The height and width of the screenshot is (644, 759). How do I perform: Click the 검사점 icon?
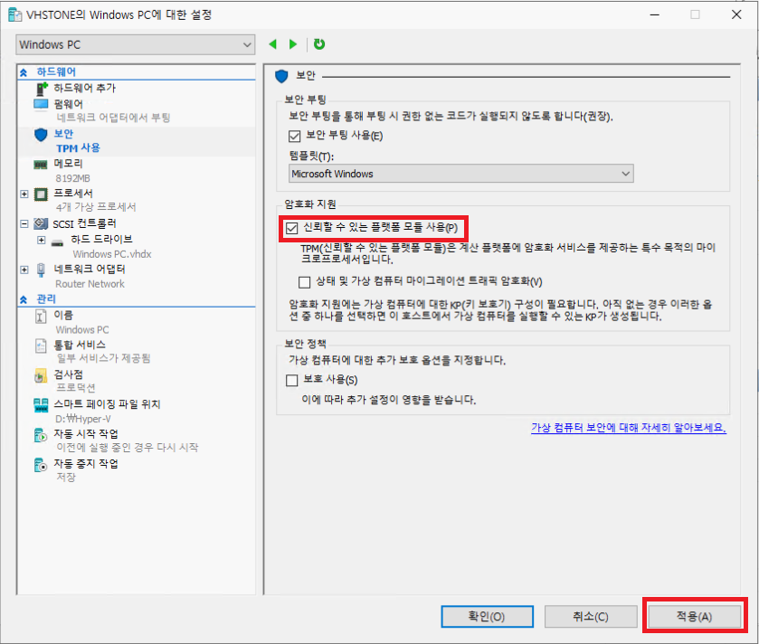tap(41, 375)
